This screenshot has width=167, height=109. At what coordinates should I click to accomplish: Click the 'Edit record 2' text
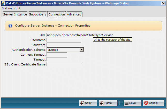[11, 8]
